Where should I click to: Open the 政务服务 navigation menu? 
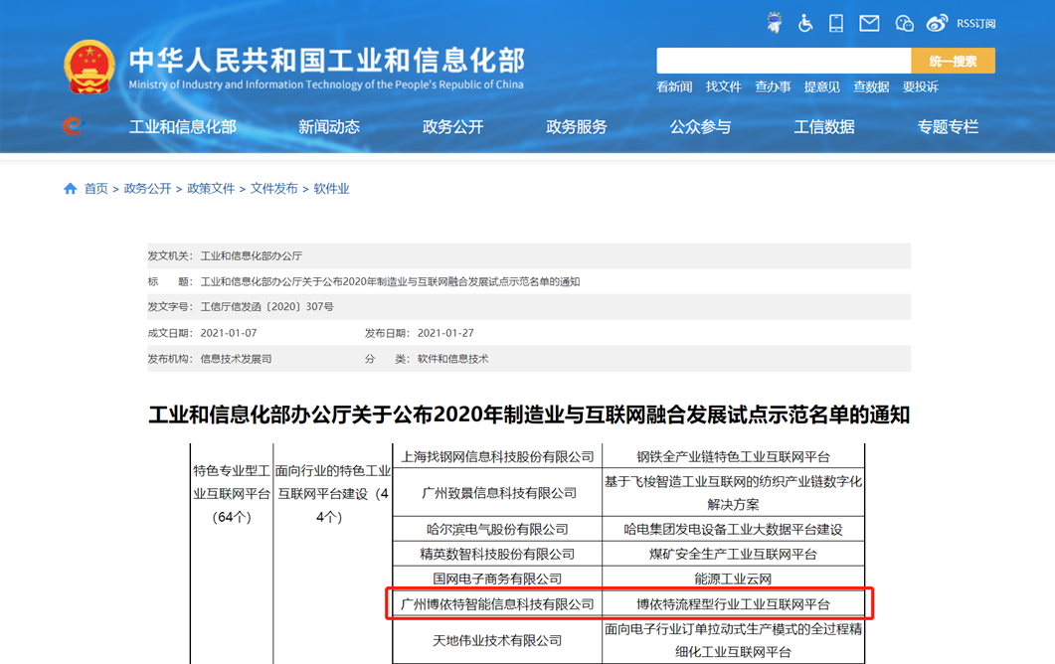(577, 126)
